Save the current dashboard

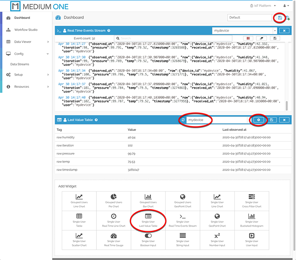point(280,18)
